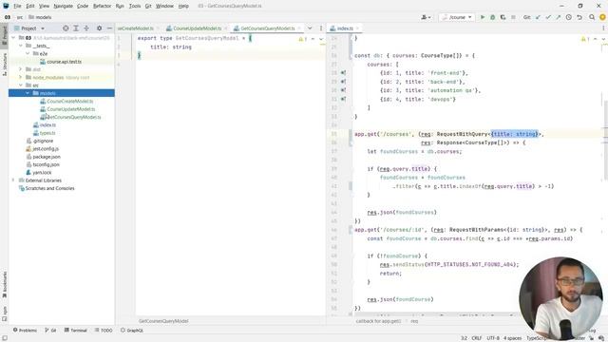Expand all in Project panel
Image resolution: width=608 pixels, height=342 pixels.
(x=76, y=28)
